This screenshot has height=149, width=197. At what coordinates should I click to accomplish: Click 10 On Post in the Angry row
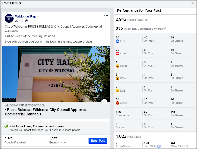(149, 101)
